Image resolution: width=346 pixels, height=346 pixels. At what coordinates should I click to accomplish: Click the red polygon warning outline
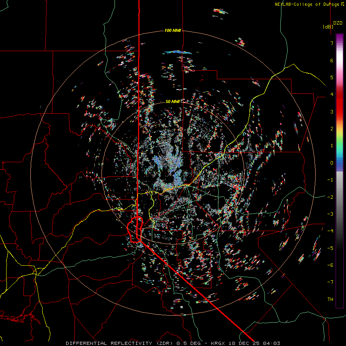tap(135, 230)
